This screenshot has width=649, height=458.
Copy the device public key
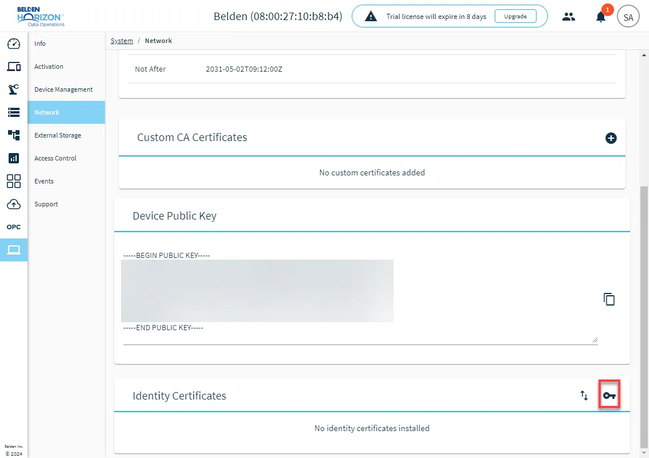click(609, 299)
